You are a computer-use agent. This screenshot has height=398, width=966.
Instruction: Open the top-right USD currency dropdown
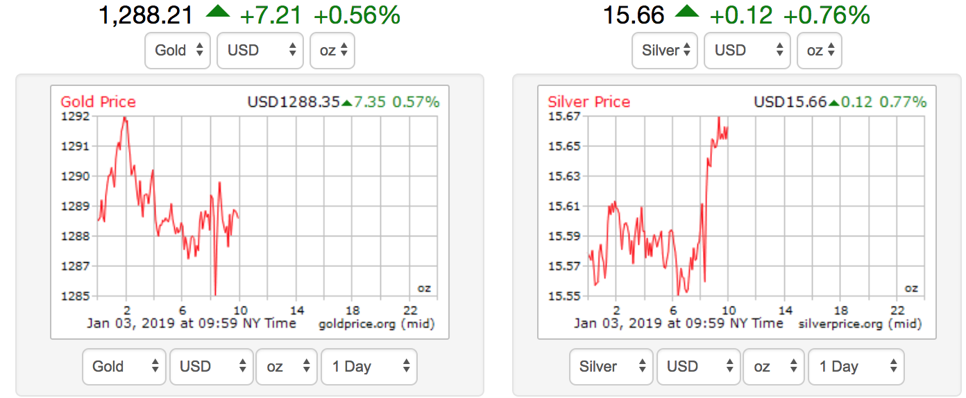[x=747, y=51]
